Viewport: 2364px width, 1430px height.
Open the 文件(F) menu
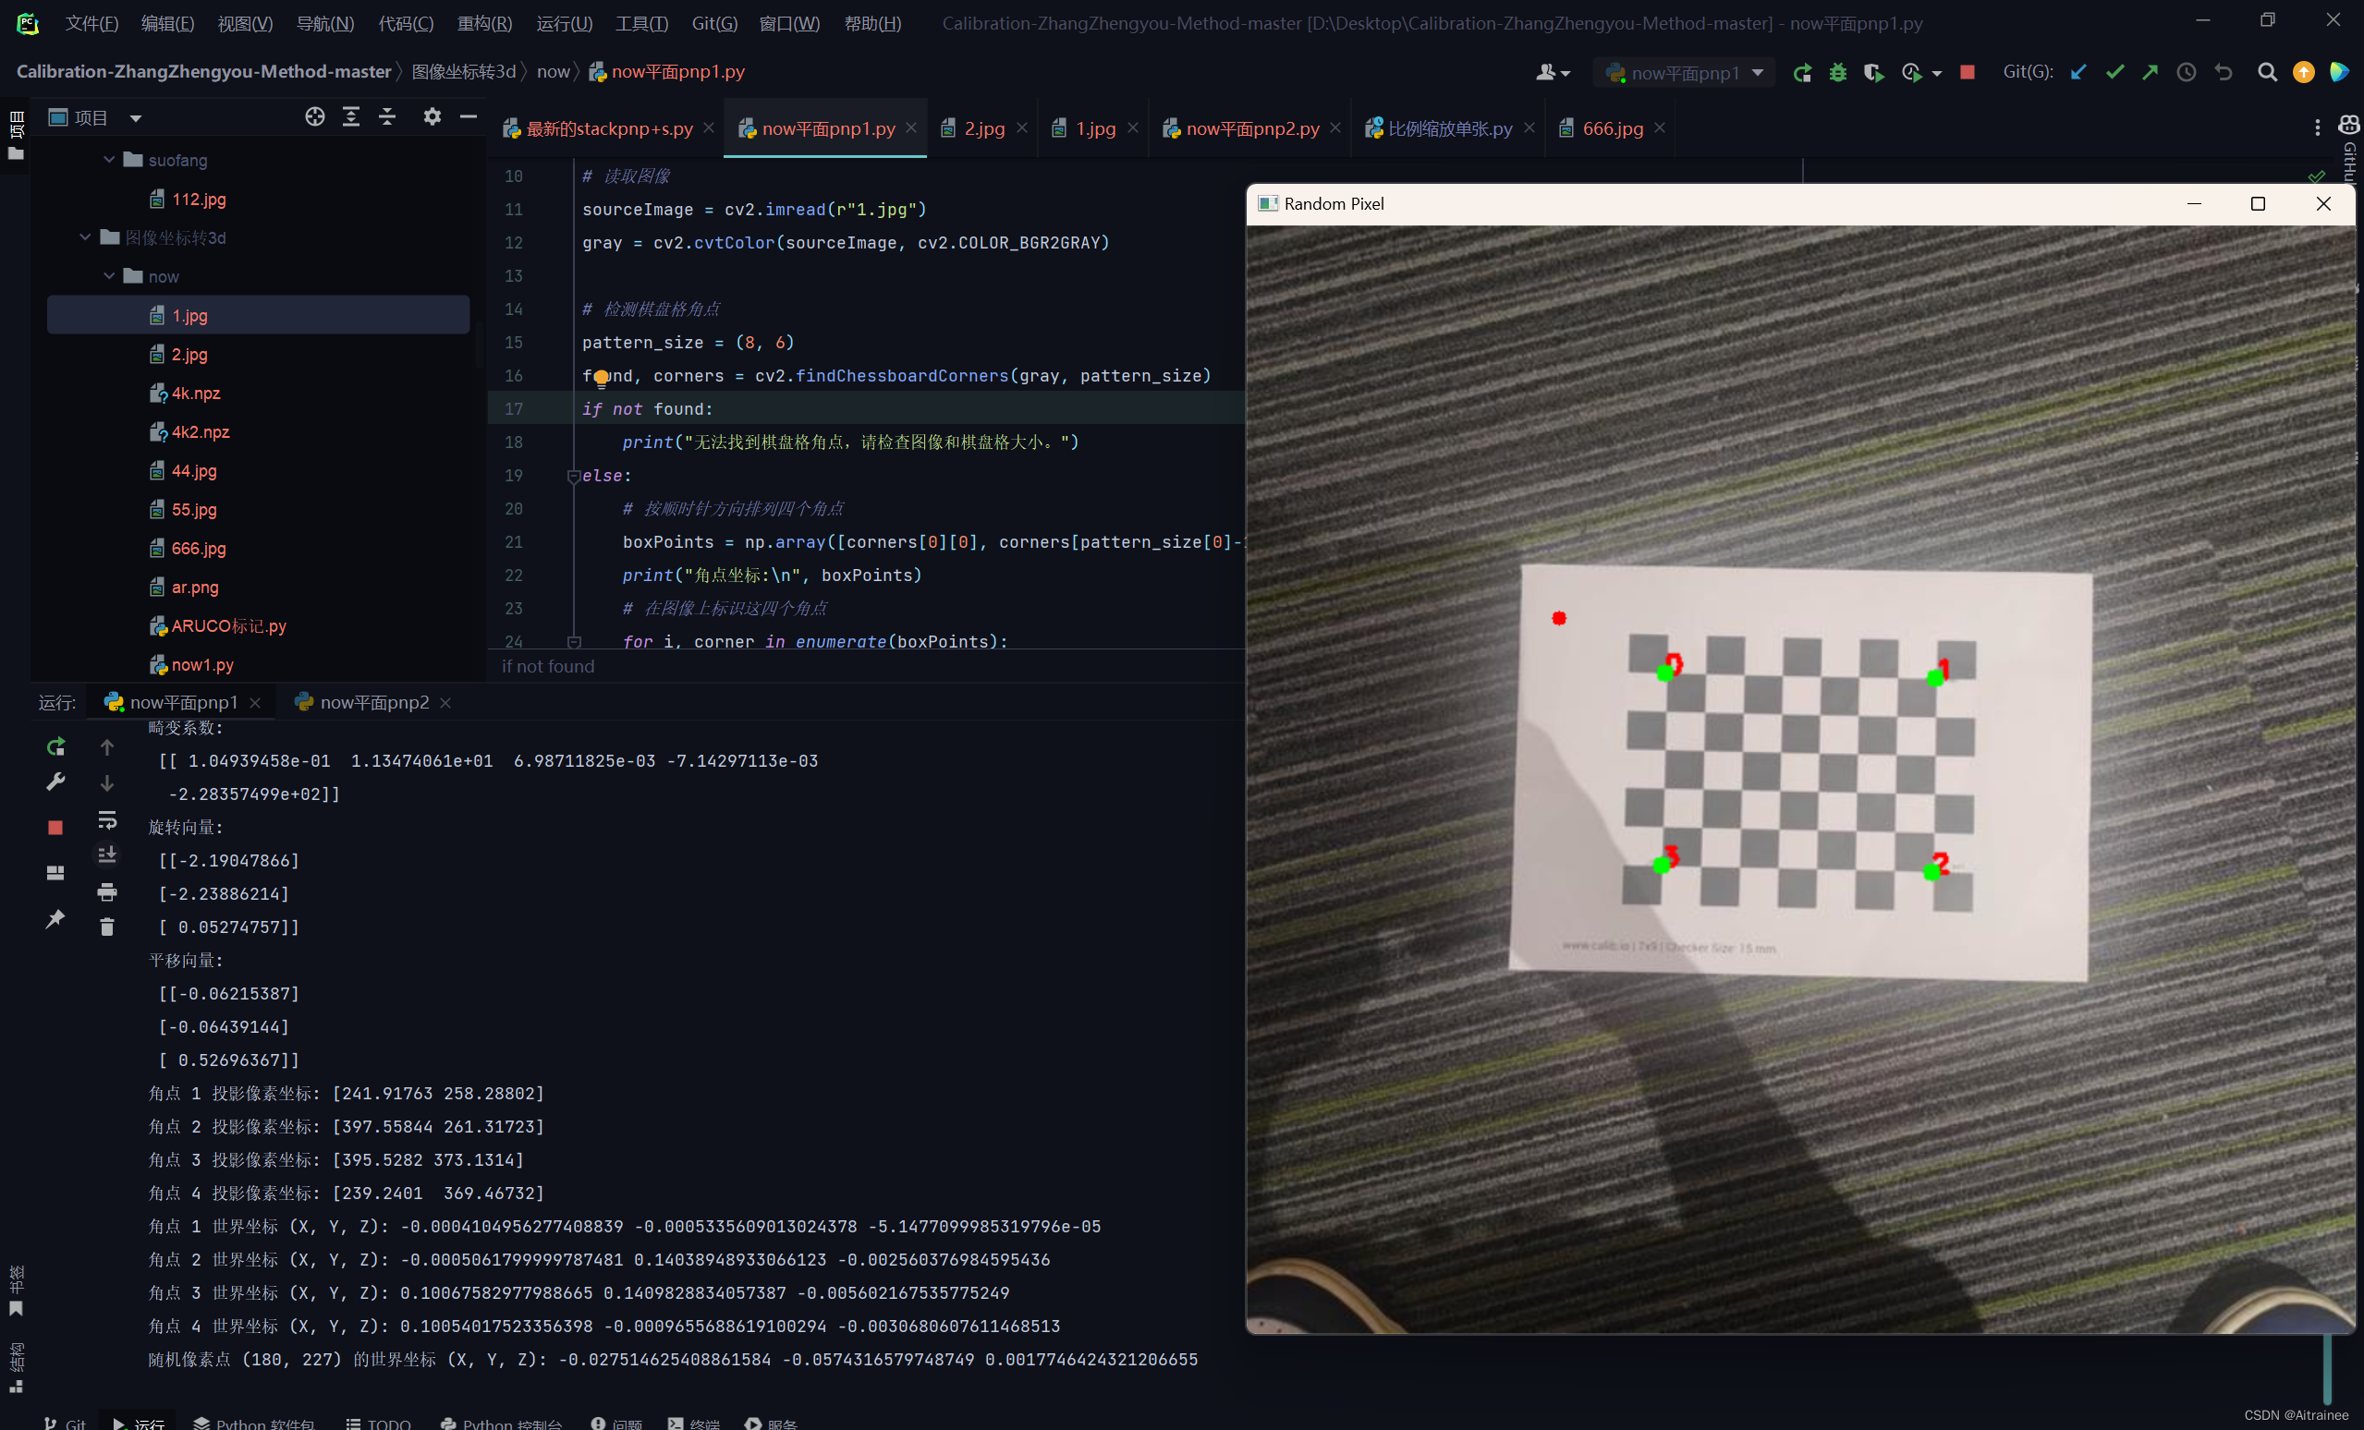pos(92,23)
